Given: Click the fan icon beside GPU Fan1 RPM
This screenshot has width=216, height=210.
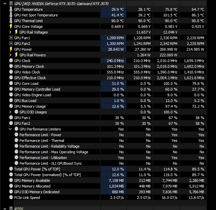Looking at the screenshot, I should tap(11, 38).
